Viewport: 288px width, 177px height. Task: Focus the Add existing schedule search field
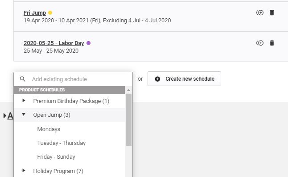(73, 79)
